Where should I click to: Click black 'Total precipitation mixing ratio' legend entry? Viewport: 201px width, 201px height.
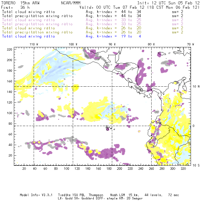click(37, 16)
